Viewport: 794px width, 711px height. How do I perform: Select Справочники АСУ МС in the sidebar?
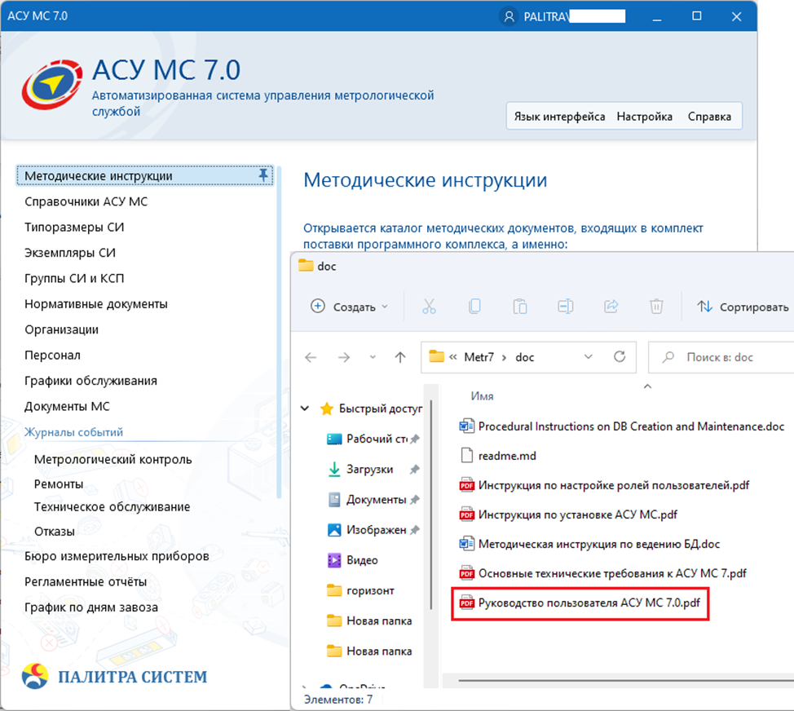(86, 201)
